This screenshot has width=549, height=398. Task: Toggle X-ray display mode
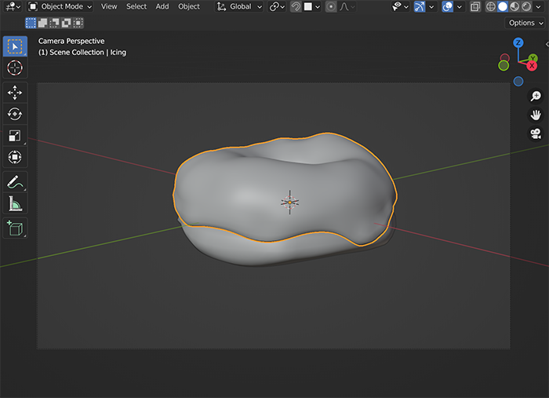pyautogui.click(x=475, y=6)
